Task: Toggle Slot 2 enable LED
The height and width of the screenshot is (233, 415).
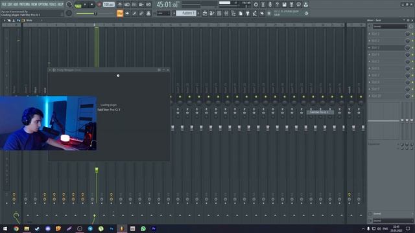Action: pos(412,41)
